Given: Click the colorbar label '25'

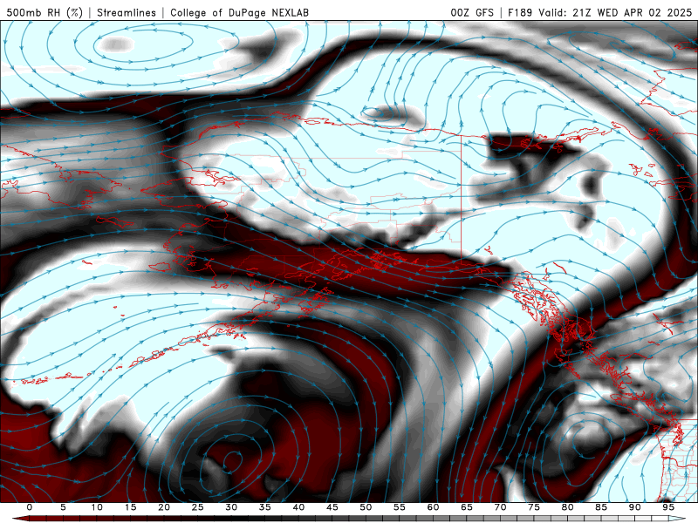Looking at the screenshot, I should pyautogui.click(x=198, y=507).
